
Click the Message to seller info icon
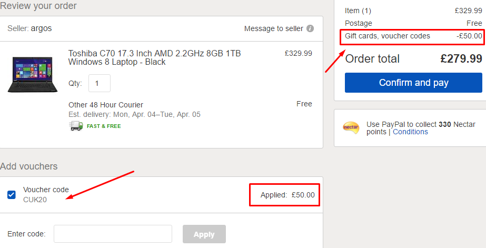tap(310, 28)
